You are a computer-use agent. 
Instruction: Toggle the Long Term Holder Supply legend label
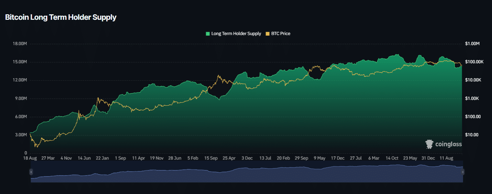click(x=236, y=33)
